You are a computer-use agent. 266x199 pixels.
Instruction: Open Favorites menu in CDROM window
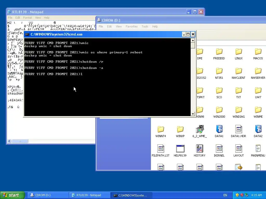132,26
